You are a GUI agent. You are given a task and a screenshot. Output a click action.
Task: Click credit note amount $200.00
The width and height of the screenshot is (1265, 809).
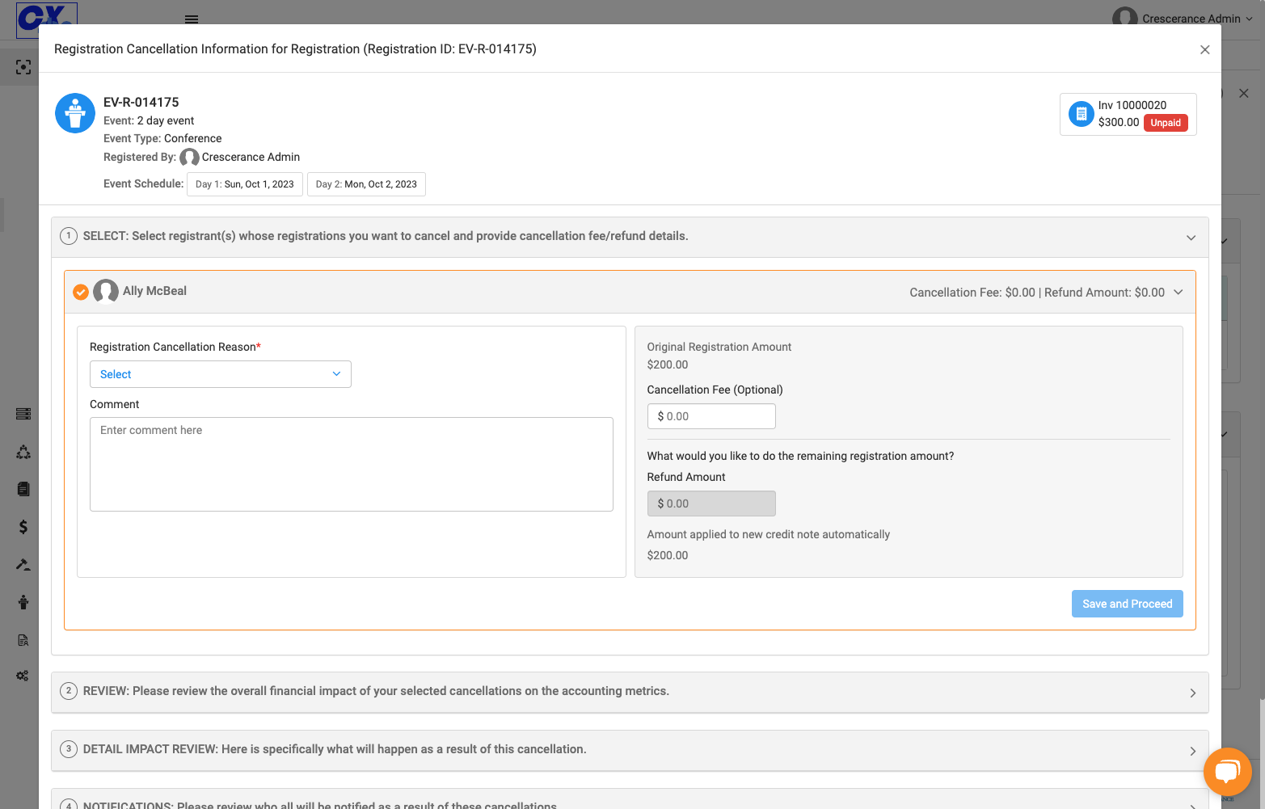(x=668, y=555)
